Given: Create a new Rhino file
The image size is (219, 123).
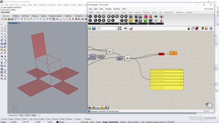Looking at the screenshot, I should pyautogui.click(x=2, y=19).
